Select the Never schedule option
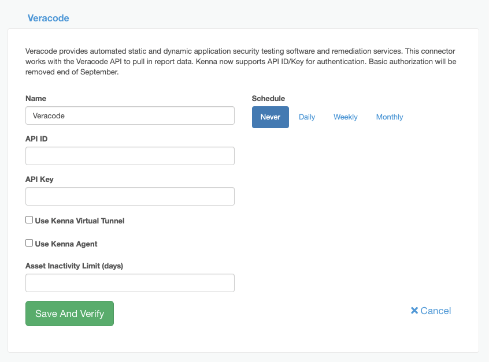The width and height of the screenshot is (489, 362). [270, 117]
